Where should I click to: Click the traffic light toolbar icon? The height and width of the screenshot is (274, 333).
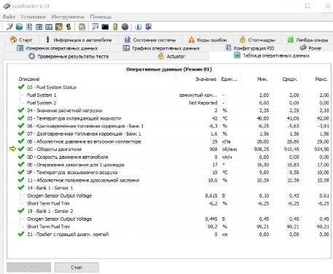[x=68, y=27]
